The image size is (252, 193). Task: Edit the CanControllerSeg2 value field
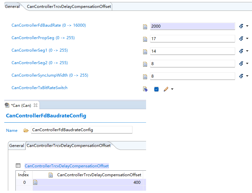click(192, 64)
